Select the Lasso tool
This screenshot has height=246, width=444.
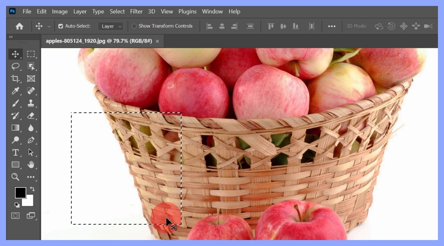tap(15, 66)
